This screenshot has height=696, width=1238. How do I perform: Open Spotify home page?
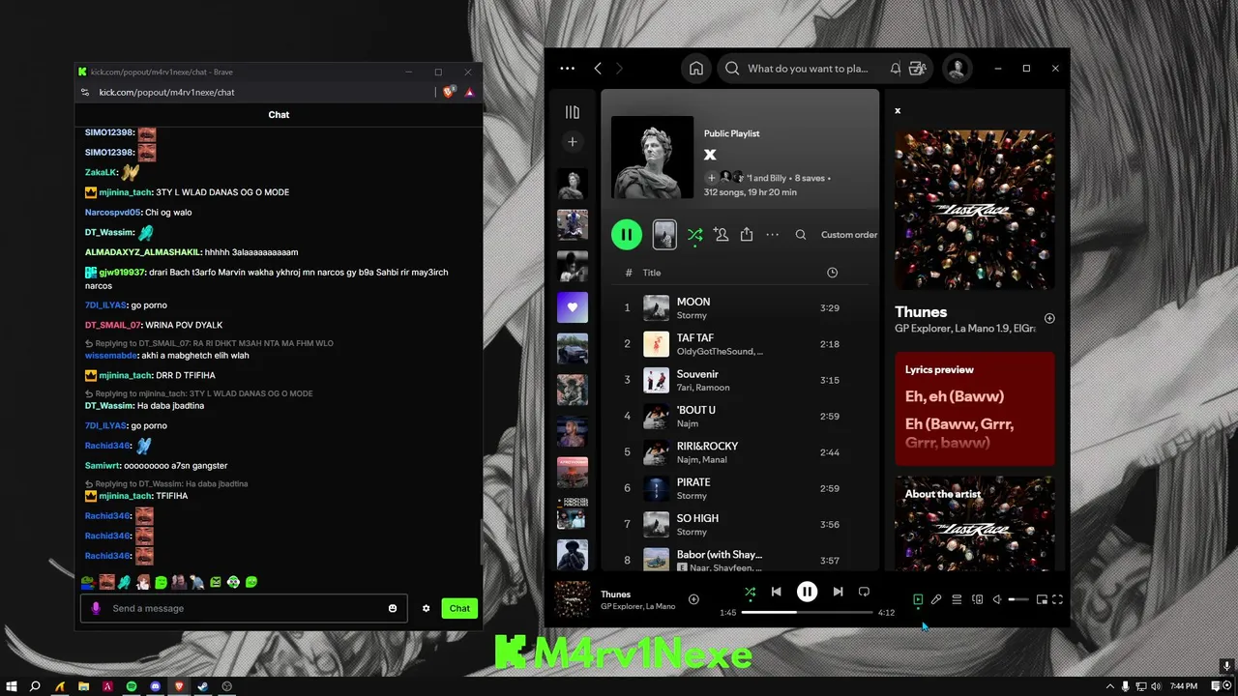(695, 69)
